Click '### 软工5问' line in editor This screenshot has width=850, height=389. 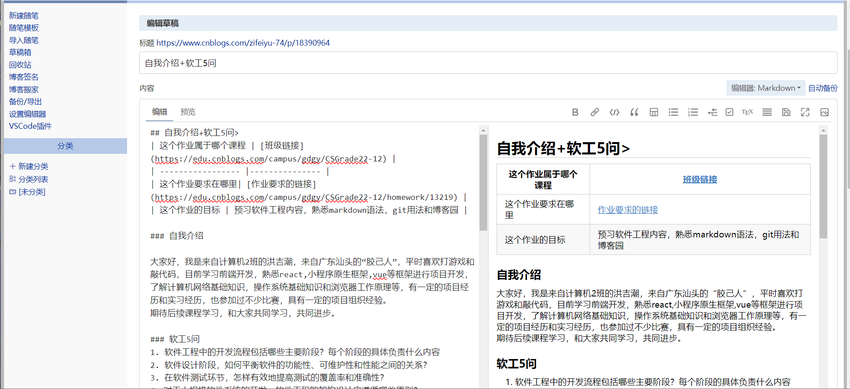pos(175,339)
